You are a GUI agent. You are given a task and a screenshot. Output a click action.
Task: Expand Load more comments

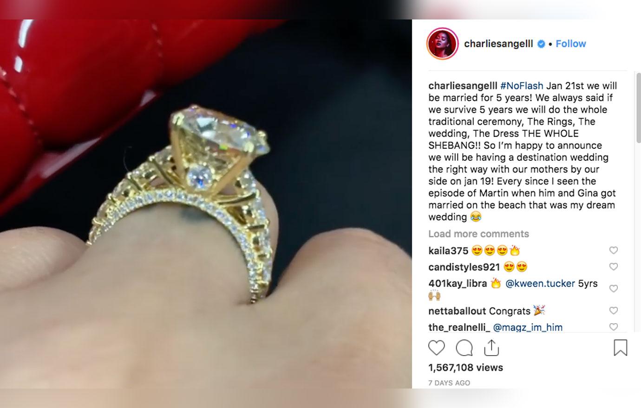[478, 234]
